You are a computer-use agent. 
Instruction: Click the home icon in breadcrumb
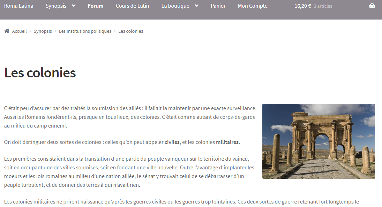7,31
